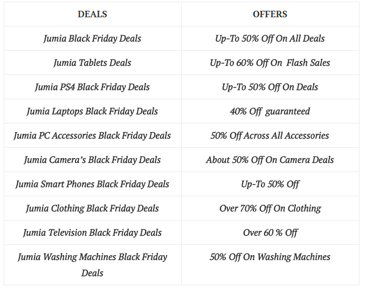Screen dimensions: 366x288
Task: Select 50% Off Across All Accessories offer
Action: [270, 135]
